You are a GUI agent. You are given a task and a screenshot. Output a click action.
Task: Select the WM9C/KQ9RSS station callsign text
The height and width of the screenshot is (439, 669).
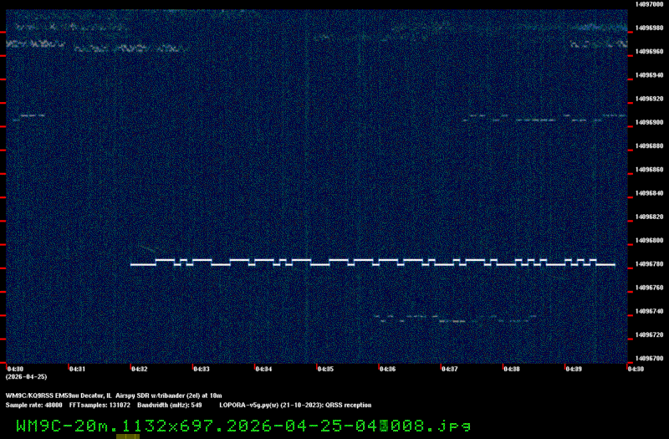click(x=29, y=396)
